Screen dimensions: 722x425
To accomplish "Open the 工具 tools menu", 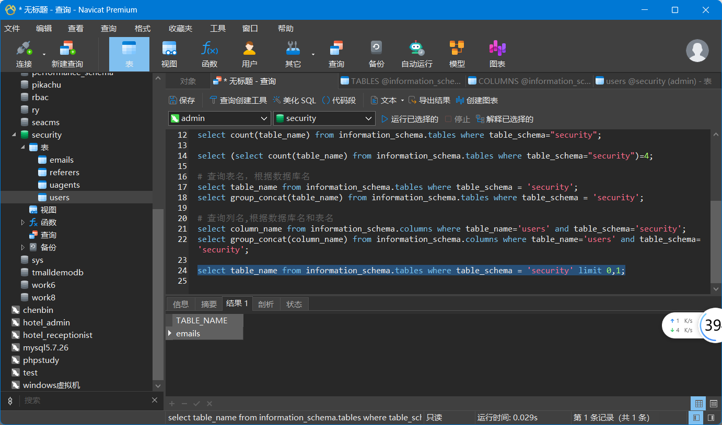I will (x=218, y=29).
